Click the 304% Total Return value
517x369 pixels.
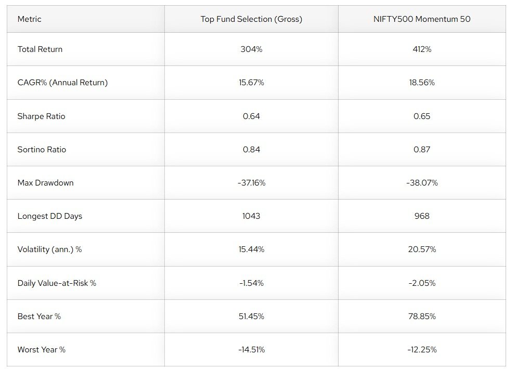251,49
